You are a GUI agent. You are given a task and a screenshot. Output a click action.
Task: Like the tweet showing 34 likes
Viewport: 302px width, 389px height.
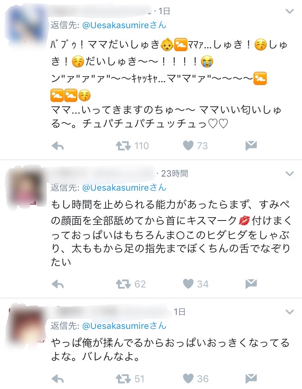pyautogui.click(x=188, y=284)
